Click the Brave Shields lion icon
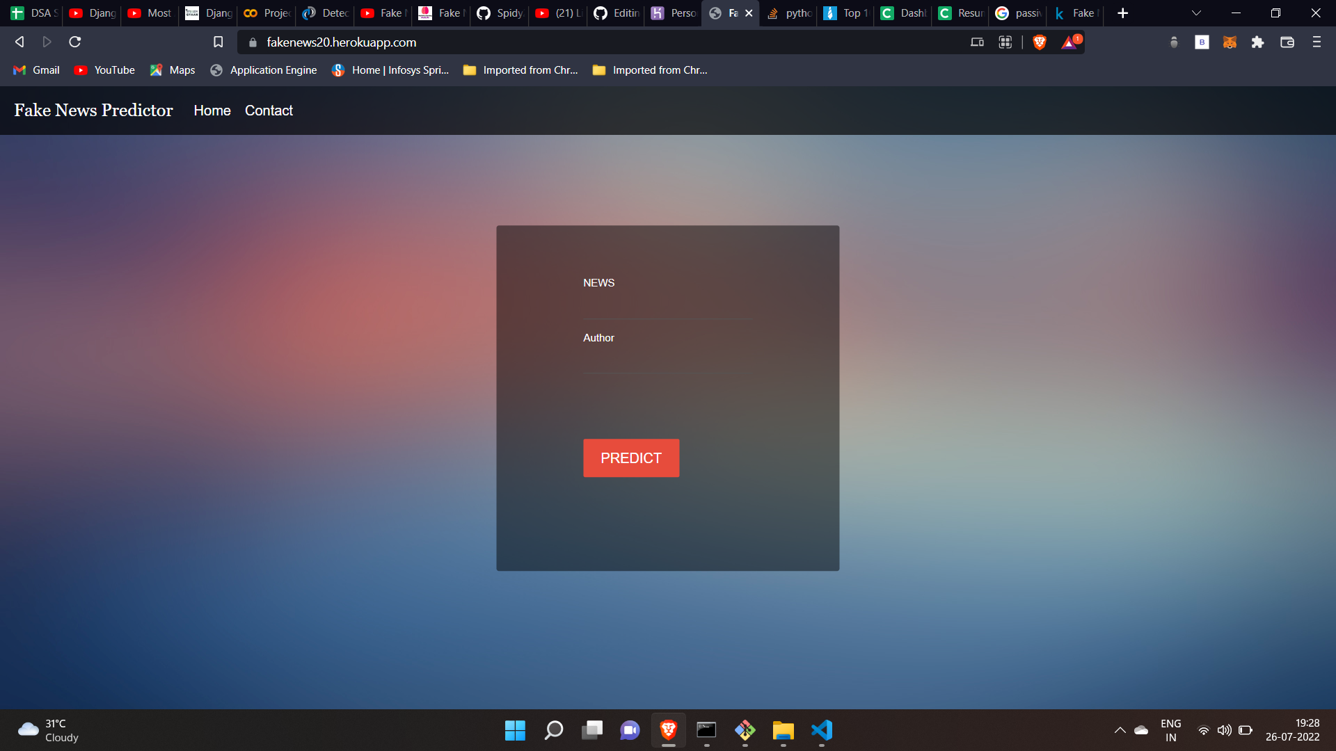1336x751 pixels. pos(1040,42)
